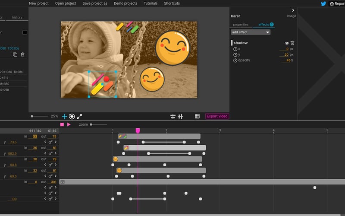
Task: Toggle shadow effect visibility eye
Action: point(287,43)
